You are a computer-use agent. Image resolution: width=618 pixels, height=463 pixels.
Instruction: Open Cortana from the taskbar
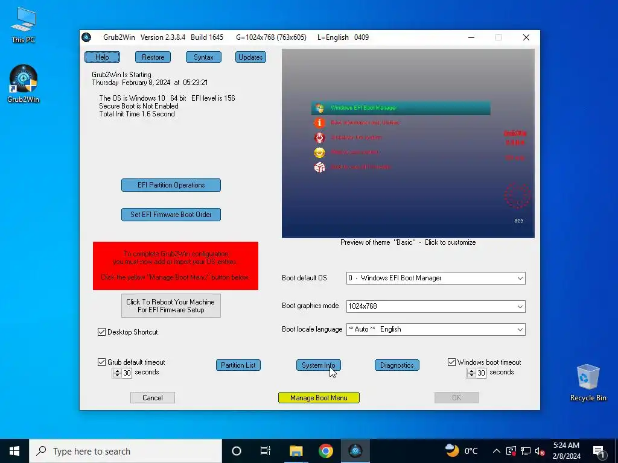[x=237, y=451]
